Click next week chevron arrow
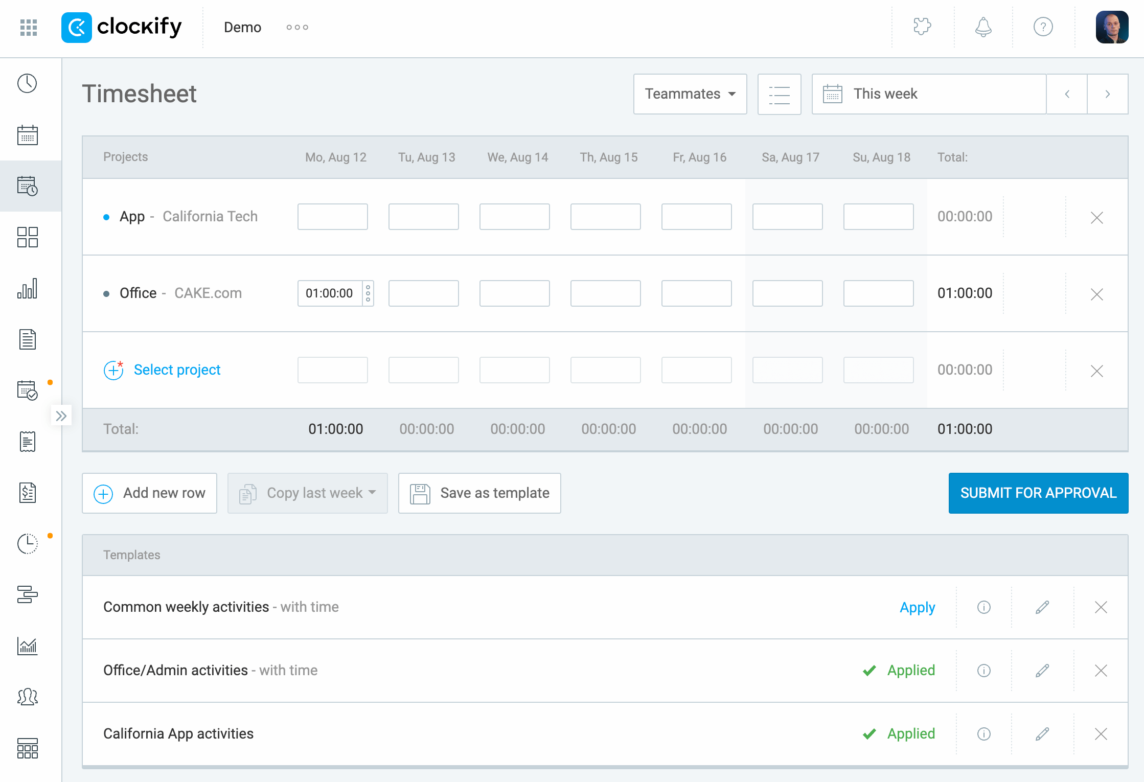The image size is (1144, 782). pos(1108,93)
